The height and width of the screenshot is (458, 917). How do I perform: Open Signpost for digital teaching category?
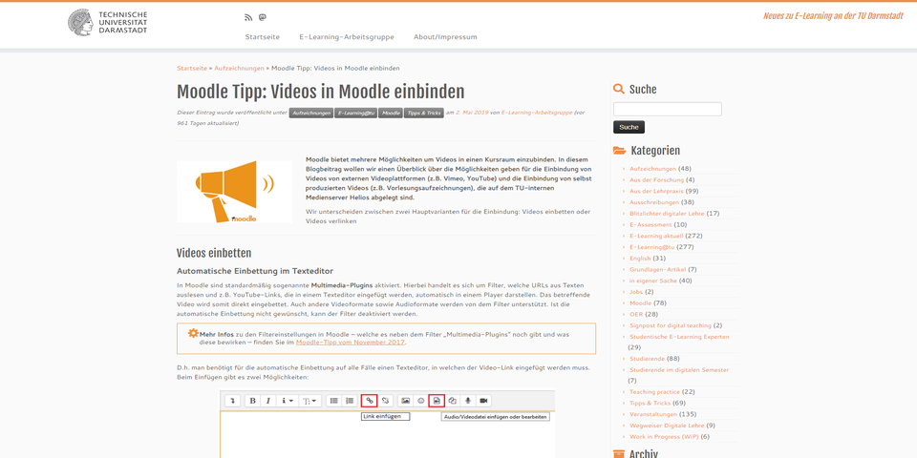pyautogui.click(x=671, y=325)
